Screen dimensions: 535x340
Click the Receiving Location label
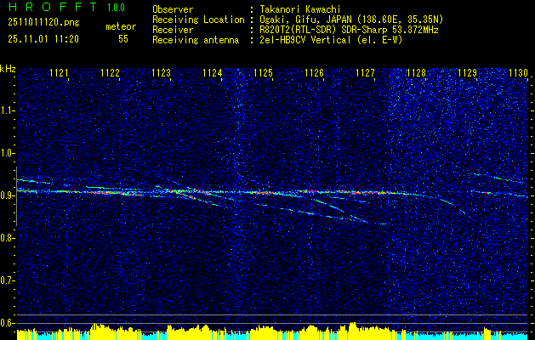click(x=198, y=20)
